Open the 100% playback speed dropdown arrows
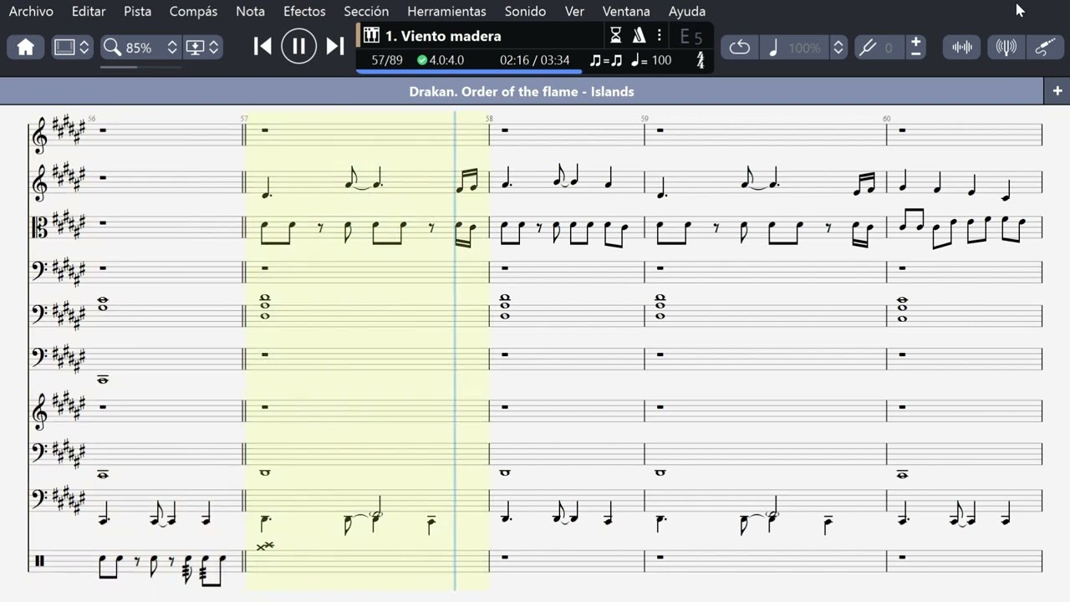 click(838, 48)
